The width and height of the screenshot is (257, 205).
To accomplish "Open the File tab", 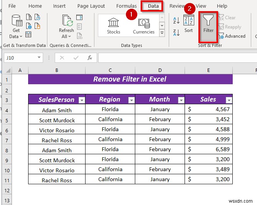I will pyautogui.click(x=12, y=6).
